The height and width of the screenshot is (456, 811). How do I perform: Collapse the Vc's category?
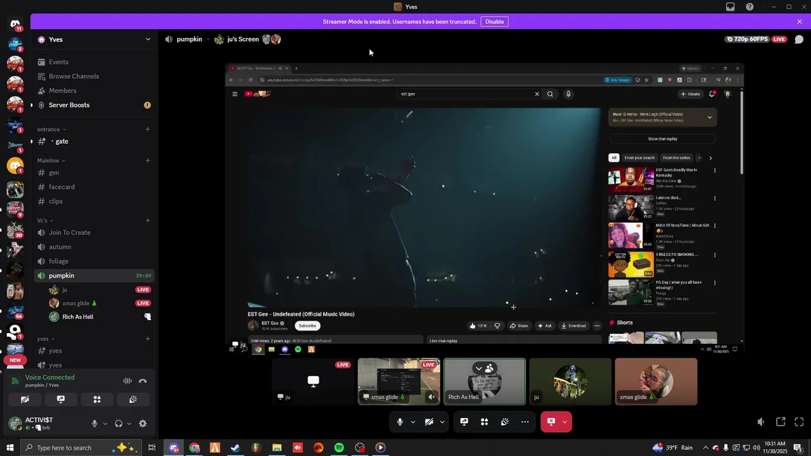(45, 220)
